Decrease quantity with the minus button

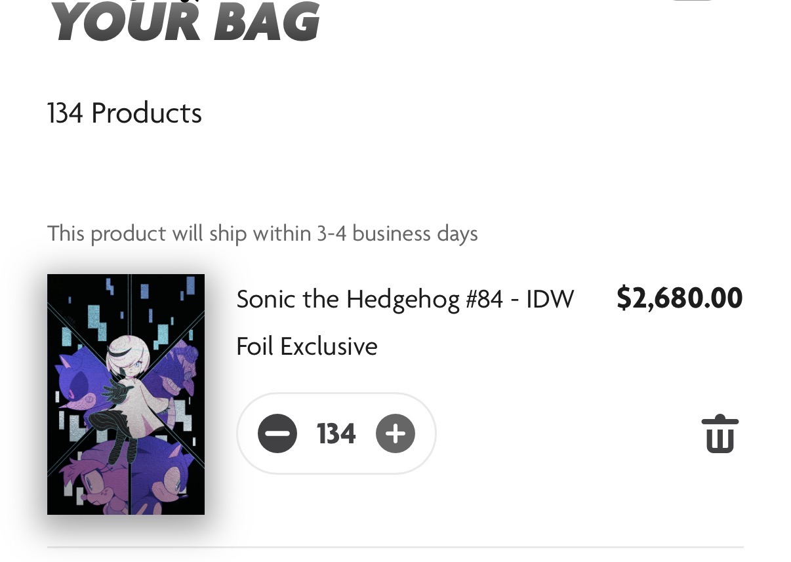tap(277, 433)
